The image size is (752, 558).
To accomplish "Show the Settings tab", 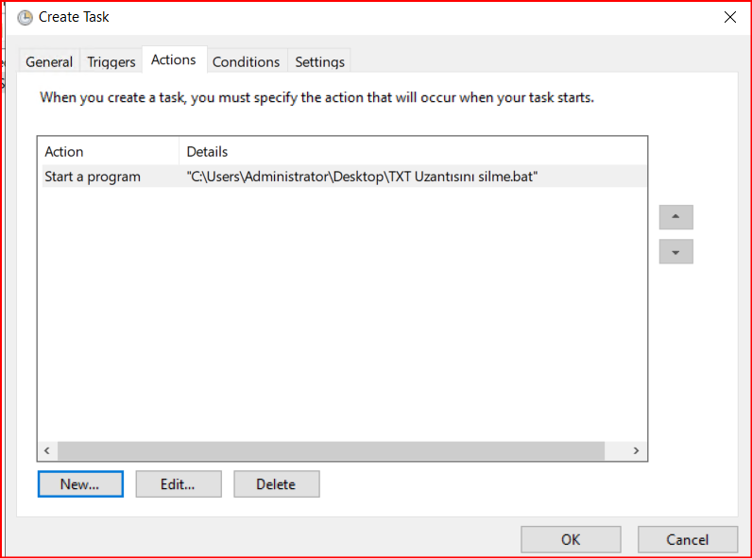I will (319, 61).
